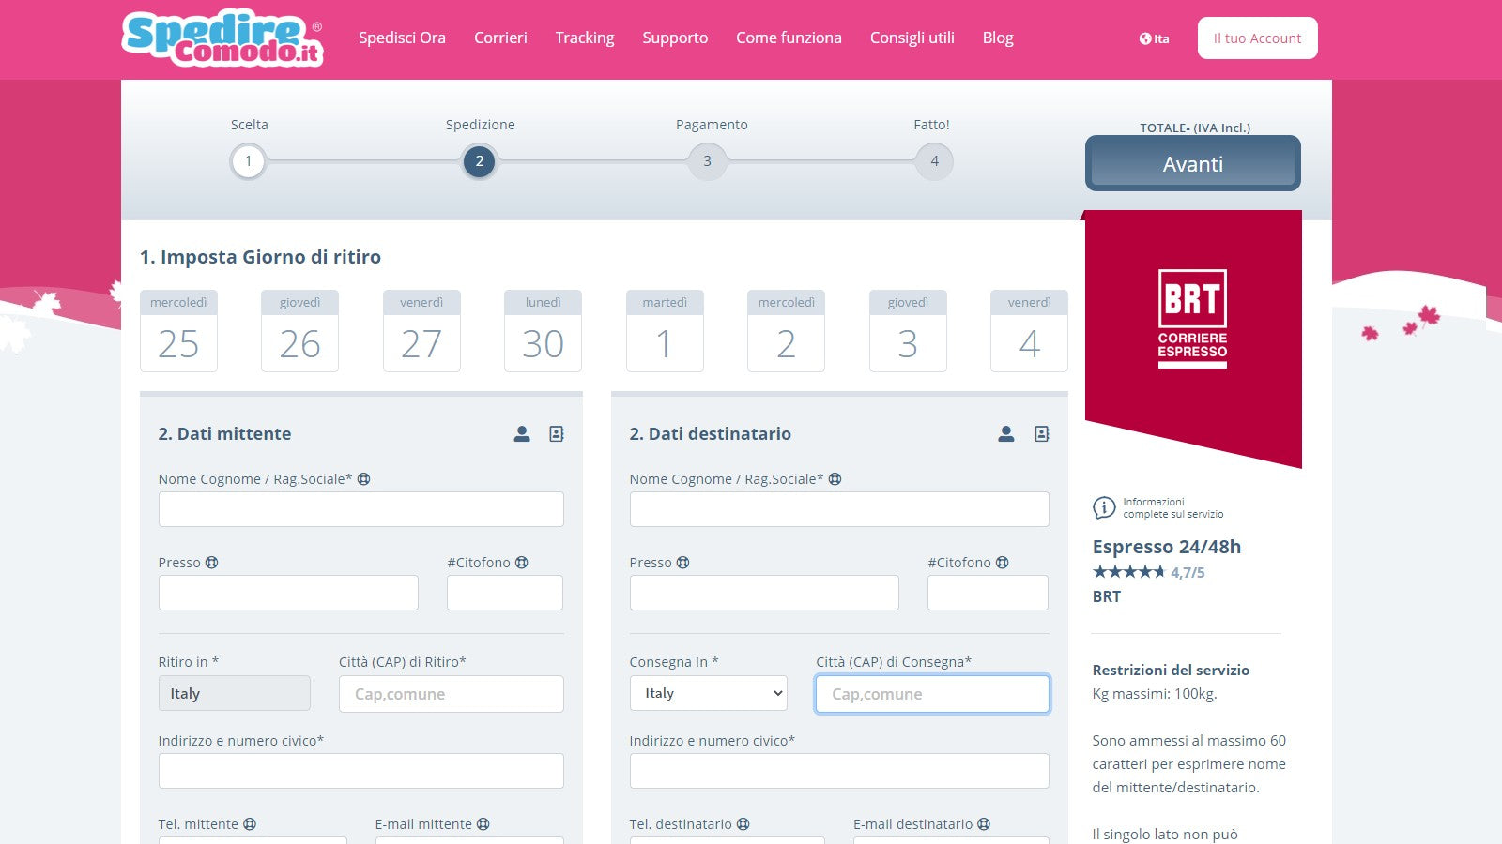Click the BRT Corriere Espresso logo
The image size is (1502, 844).
click(1192, 319)
